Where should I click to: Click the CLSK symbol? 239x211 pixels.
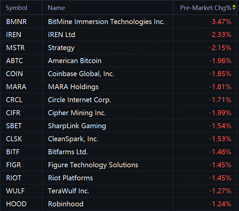pos(14,139)
